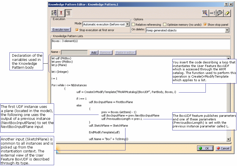
Task: Click OK to confirm the pattern
Action: click(x=205, y=148)
